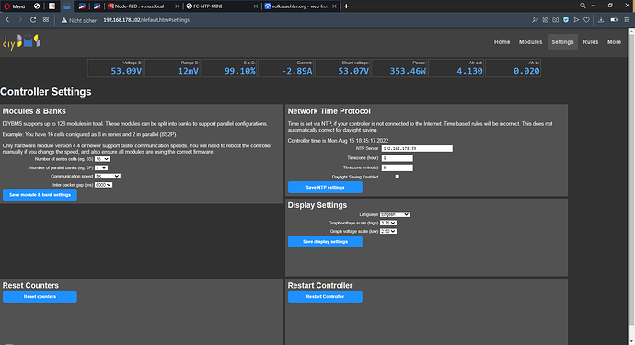This screenshot has height=345, width=635.
Task: Click the Current value -2.89A
Action: [x=297, y=71]
